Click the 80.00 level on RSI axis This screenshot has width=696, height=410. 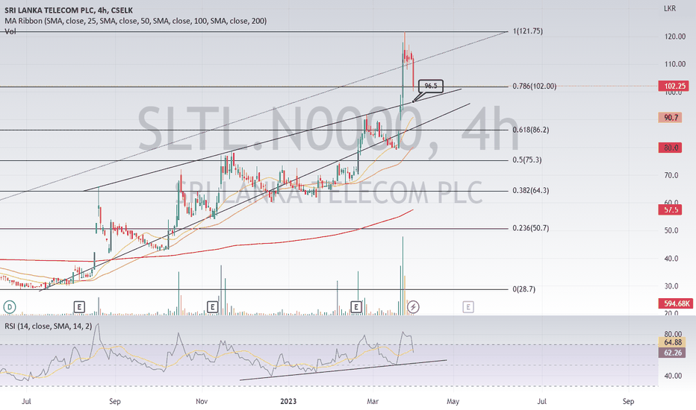pos(673,334)
